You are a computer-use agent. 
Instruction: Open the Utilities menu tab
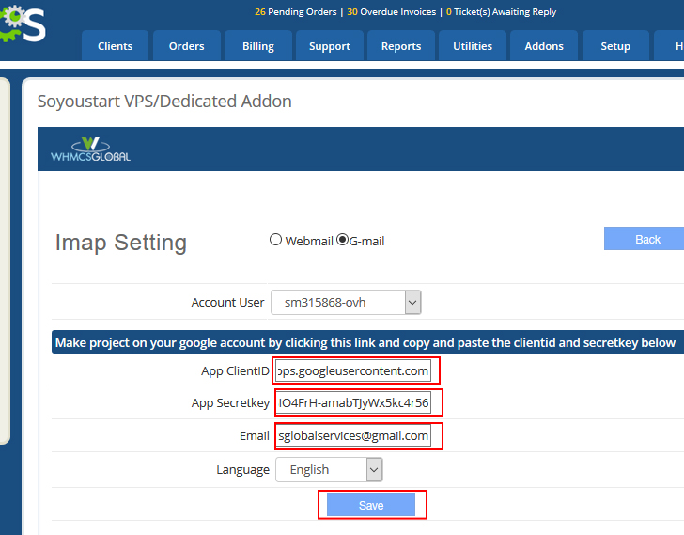473,46
